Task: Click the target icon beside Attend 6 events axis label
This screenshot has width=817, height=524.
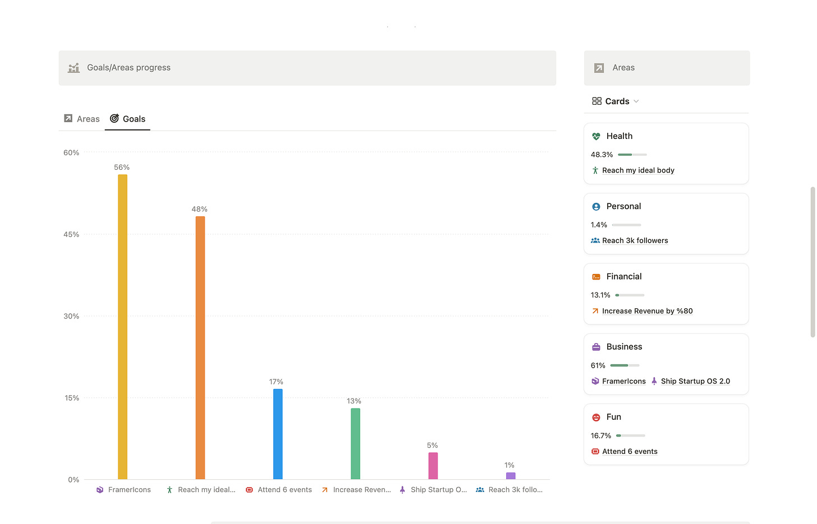Action: (x=249, y=489)
